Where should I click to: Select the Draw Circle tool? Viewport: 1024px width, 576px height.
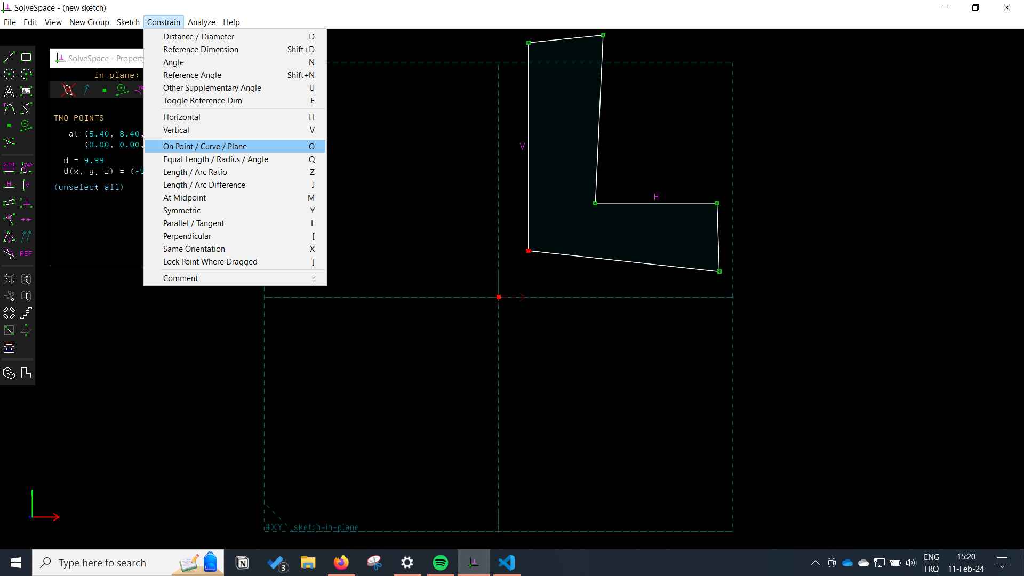tap(9, 74)
